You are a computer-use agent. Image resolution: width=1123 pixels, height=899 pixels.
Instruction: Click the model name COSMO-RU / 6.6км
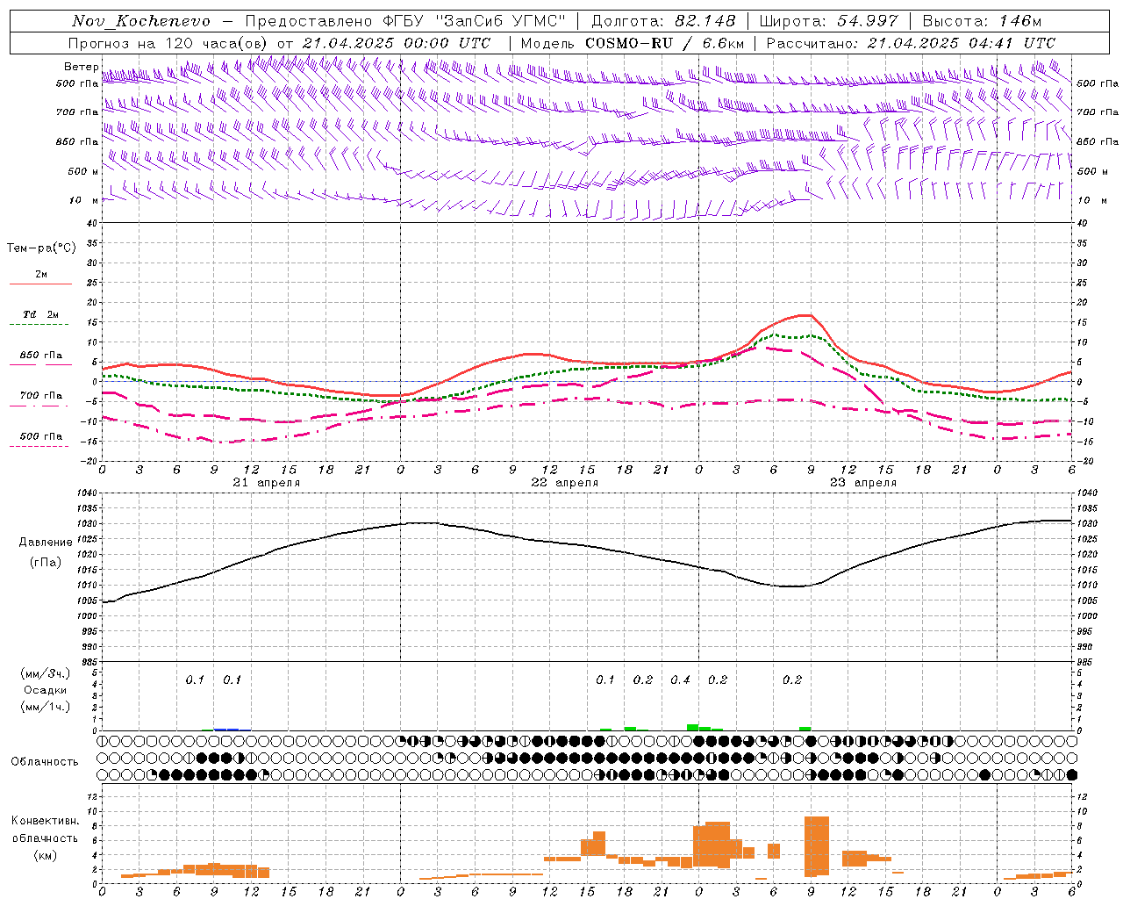(x=665, y=43)
